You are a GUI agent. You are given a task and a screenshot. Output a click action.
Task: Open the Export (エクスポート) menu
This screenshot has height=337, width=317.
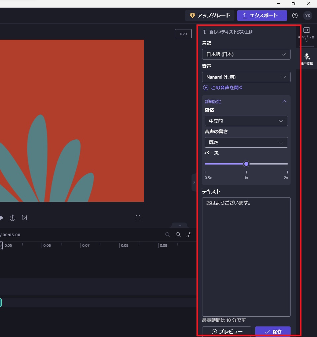pyautogui.click(x=262, y=16)
